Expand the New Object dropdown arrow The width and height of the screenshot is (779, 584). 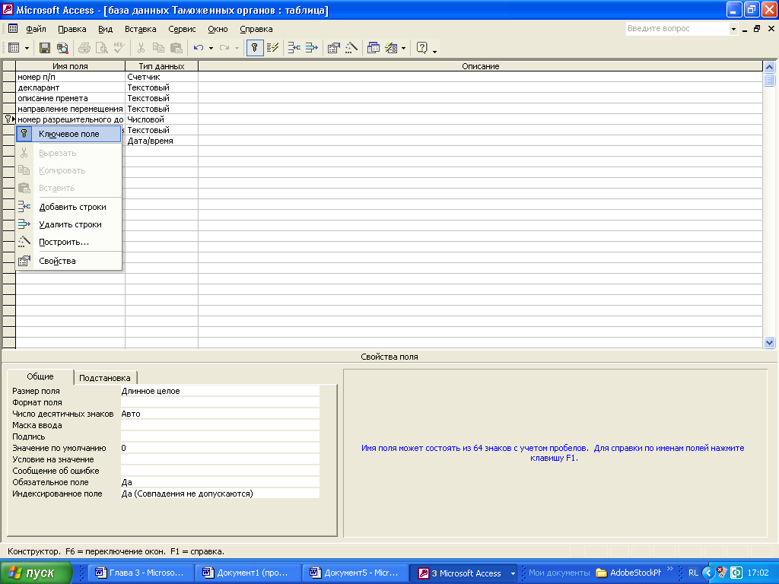tap(403, 48)
